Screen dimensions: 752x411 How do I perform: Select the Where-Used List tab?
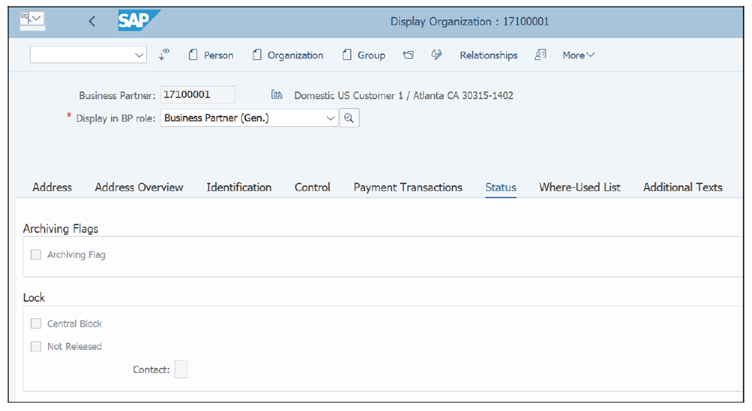pyautogui.click(x=579, y=187)
